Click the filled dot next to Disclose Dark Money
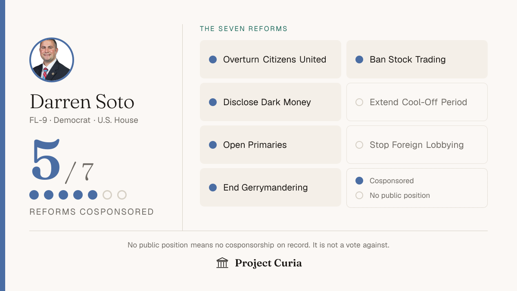 pyautogui.click(x=213, y=102)
